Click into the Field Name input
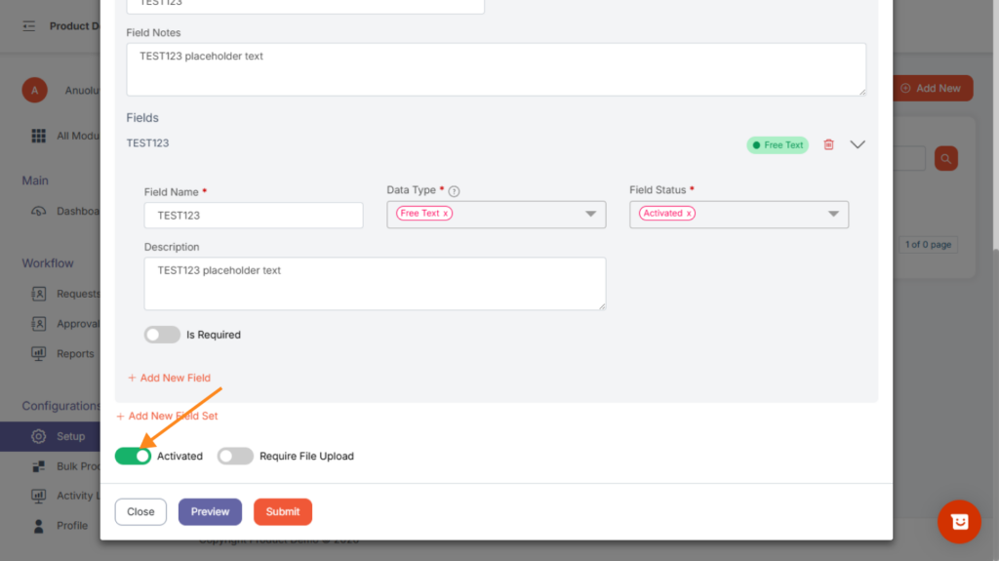The height and width of the screenshot is (561, 999). pyautogui.click(x=254, y=216)
